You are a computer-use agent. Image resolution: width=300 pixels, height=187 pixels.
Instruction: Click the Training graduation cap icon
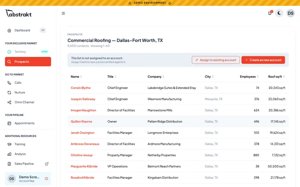point(9,144)
